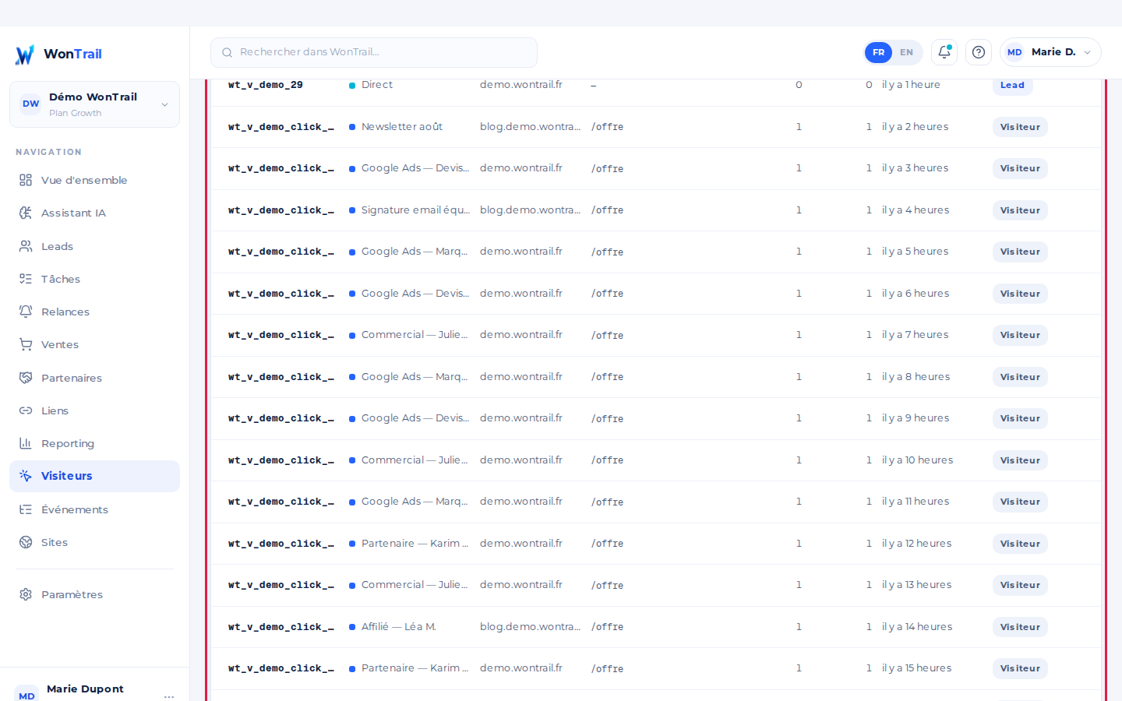1122x701 pixels.
Task: Open Vue d'ensemble via its grid icon
Action: (26, 180)
